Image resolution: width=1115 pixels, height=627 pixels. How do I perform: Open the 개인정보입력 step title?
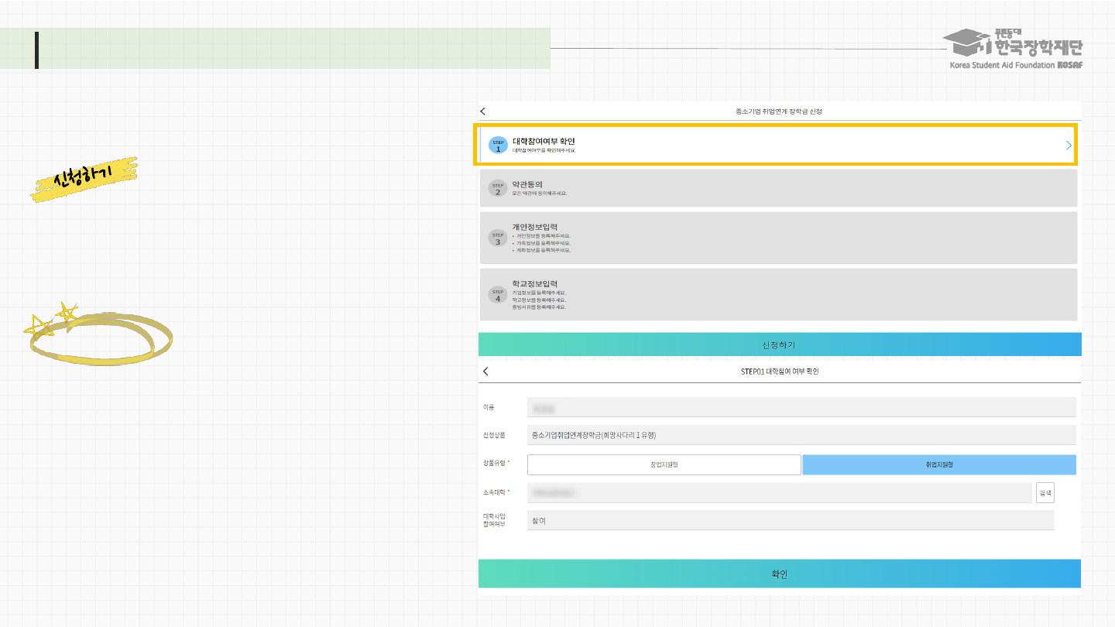pos(535,227)
